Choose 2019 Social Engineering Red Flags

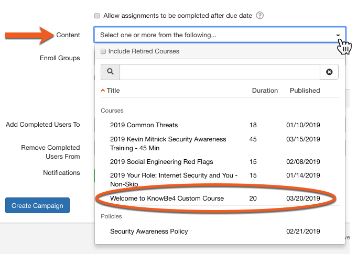point(161,162)
